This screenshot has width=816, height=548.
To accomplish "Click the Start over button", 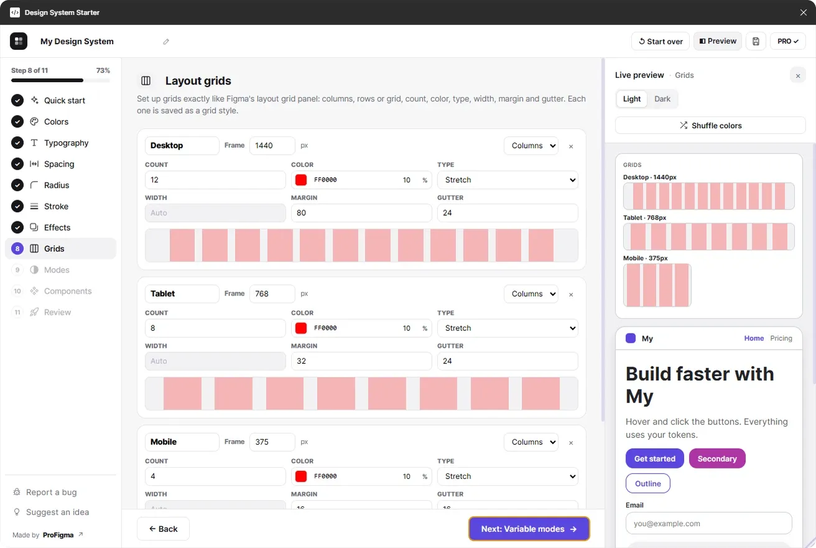I will tap(661, 41).
